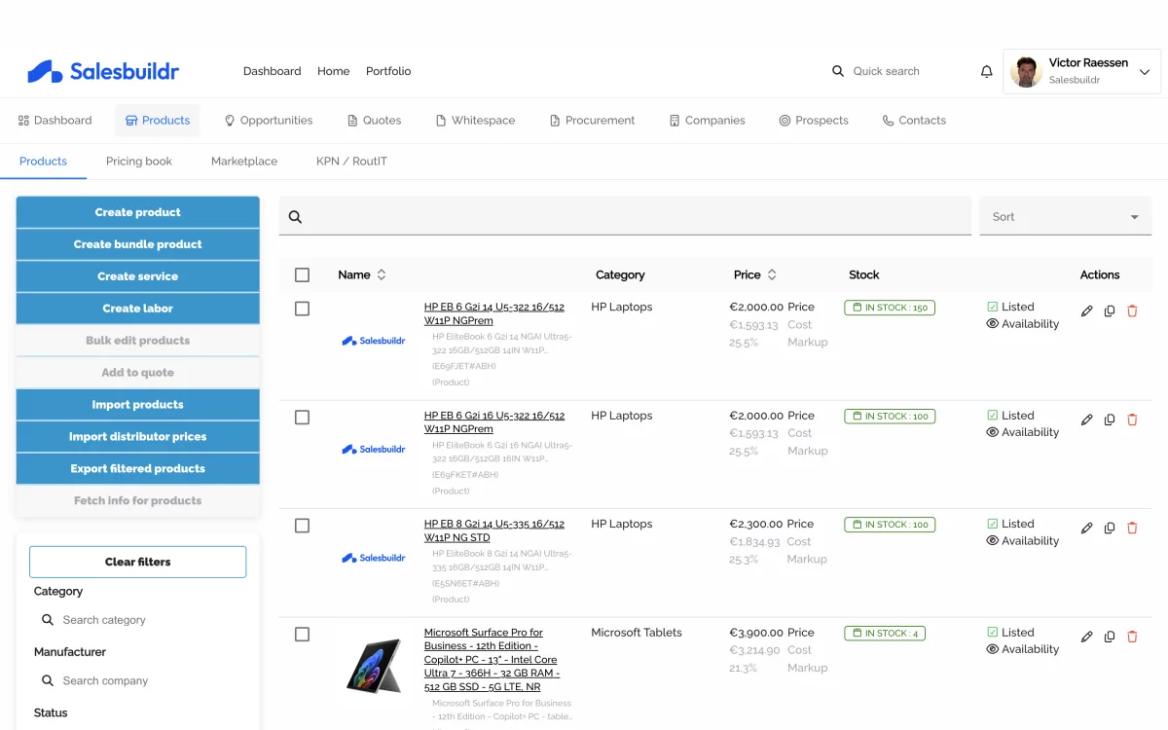1168x730 pixels.
Task: Switch to the Marketplace tab
Action: (244, 162)
